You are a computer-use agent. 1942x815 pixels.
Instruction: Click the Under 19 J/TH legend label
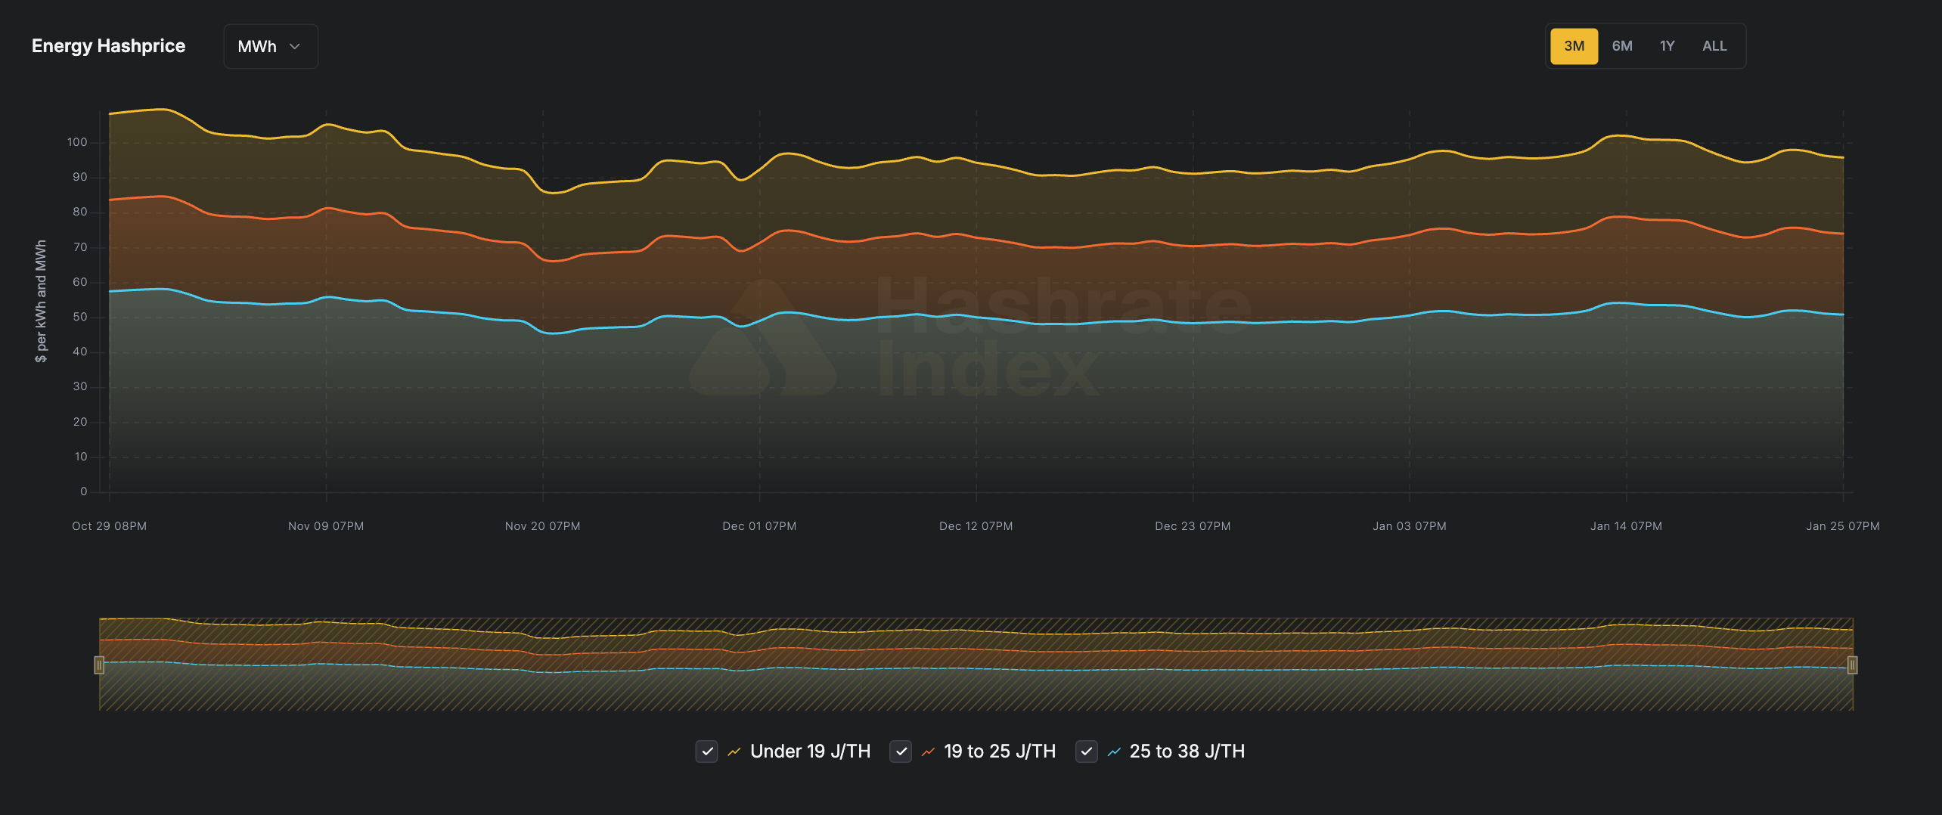(810, 751)
